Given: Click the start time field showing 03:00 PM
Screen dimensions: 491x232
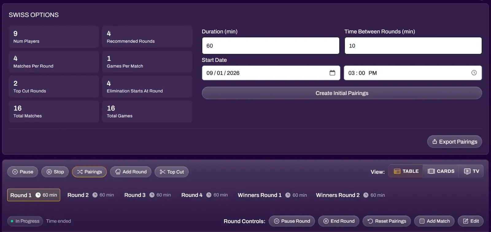Looking at the screenshot, I should point(413,73).
